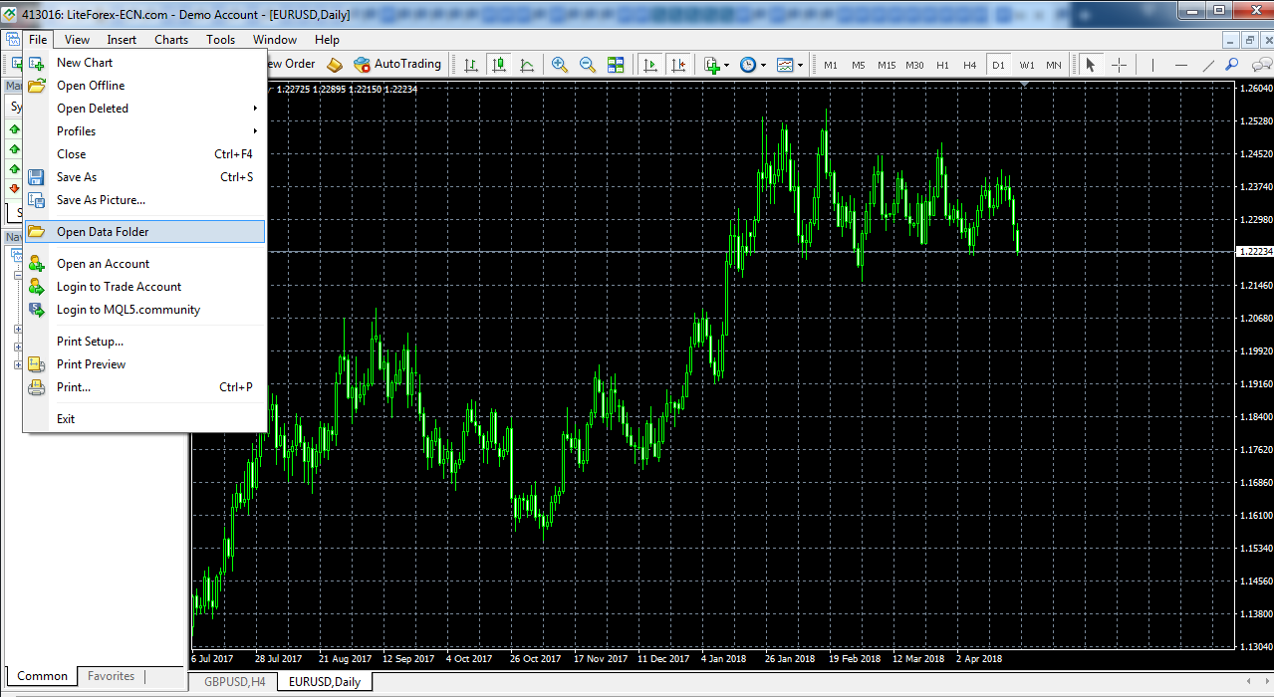Select the H1 timeframe
This screenshot has height=697, width=1274.
click(x=942, y=65)
